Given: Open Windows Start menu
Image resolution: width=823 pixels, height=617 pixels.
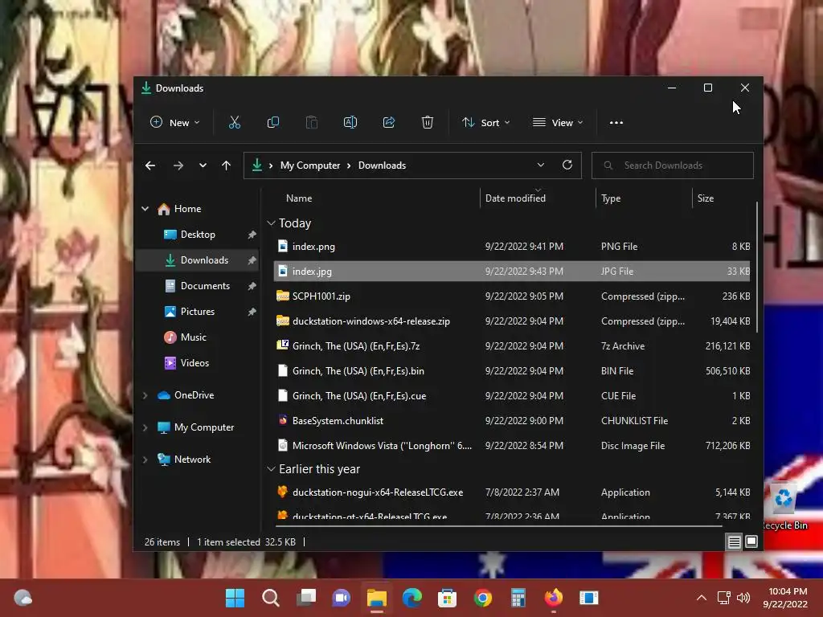Looking at the screenshot, I should 235,598.
